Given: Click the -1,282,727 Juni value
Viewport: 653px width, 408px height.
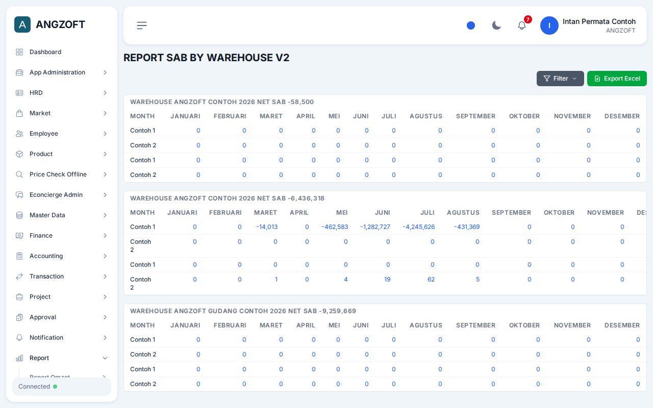Looking at the screenshot, I should [x=375, y=227].
